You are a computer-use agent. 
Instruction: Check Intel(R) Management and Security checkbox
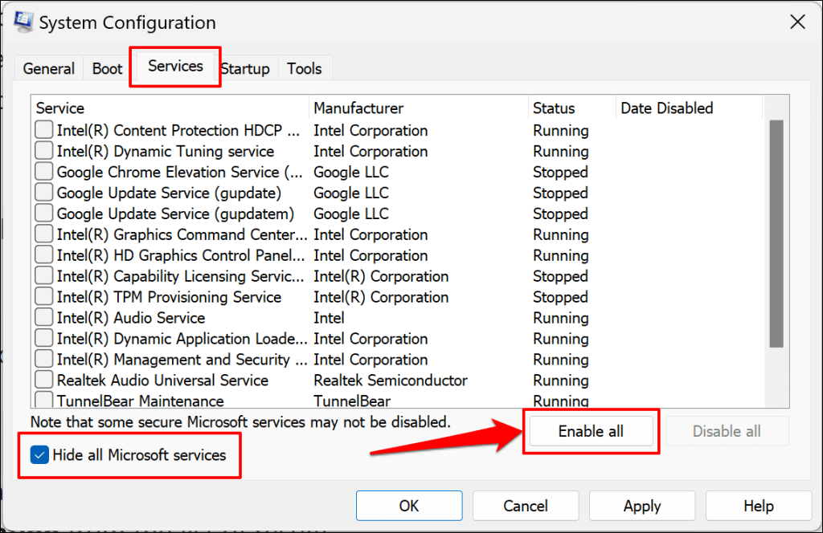(x=44, y=360)
